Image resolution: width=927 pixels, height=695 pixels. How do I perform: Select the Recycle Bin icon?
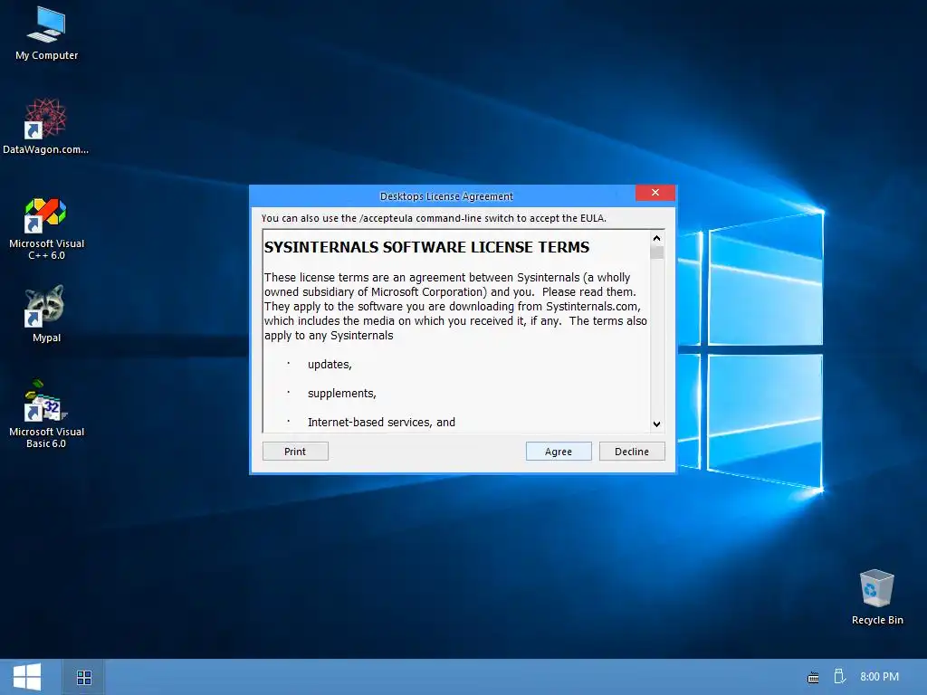click(x=876, y=597)
